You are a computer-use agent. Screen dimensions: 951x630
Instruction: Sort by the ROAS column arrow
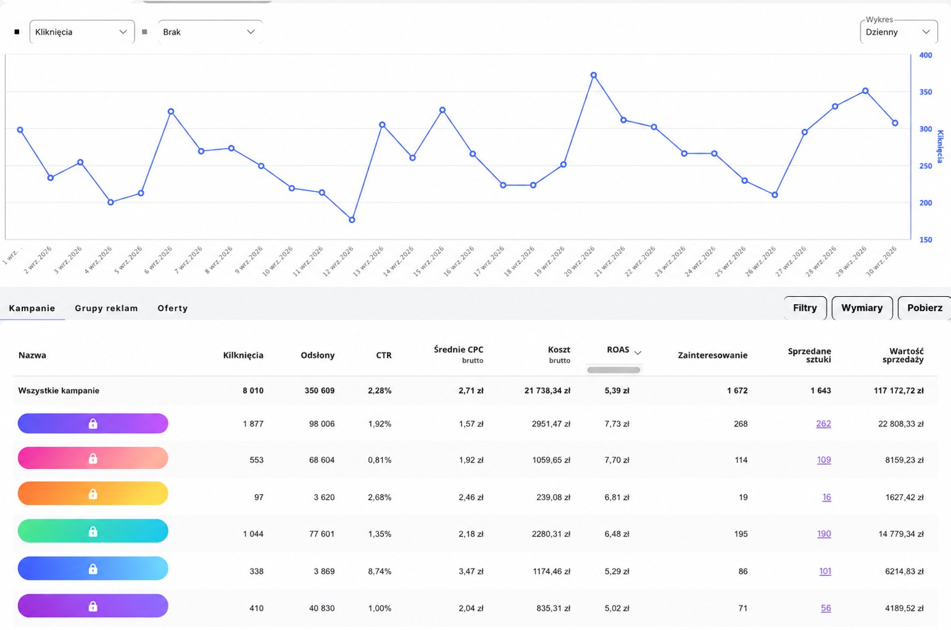(x=638, y=352)
